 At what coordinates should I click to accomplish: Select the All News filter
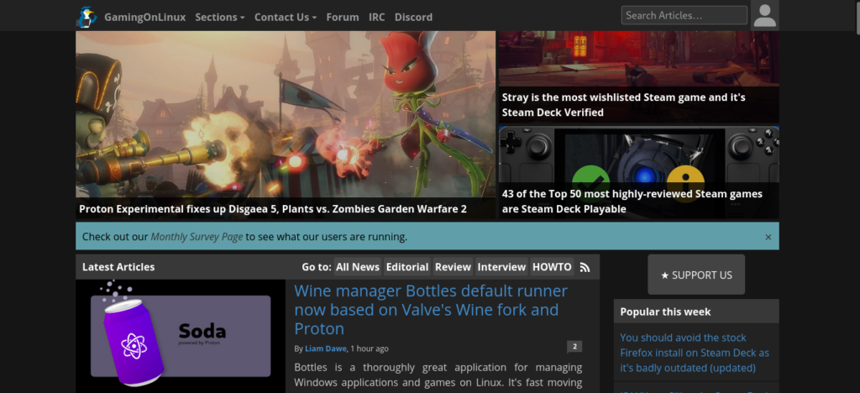coord(358,267)
